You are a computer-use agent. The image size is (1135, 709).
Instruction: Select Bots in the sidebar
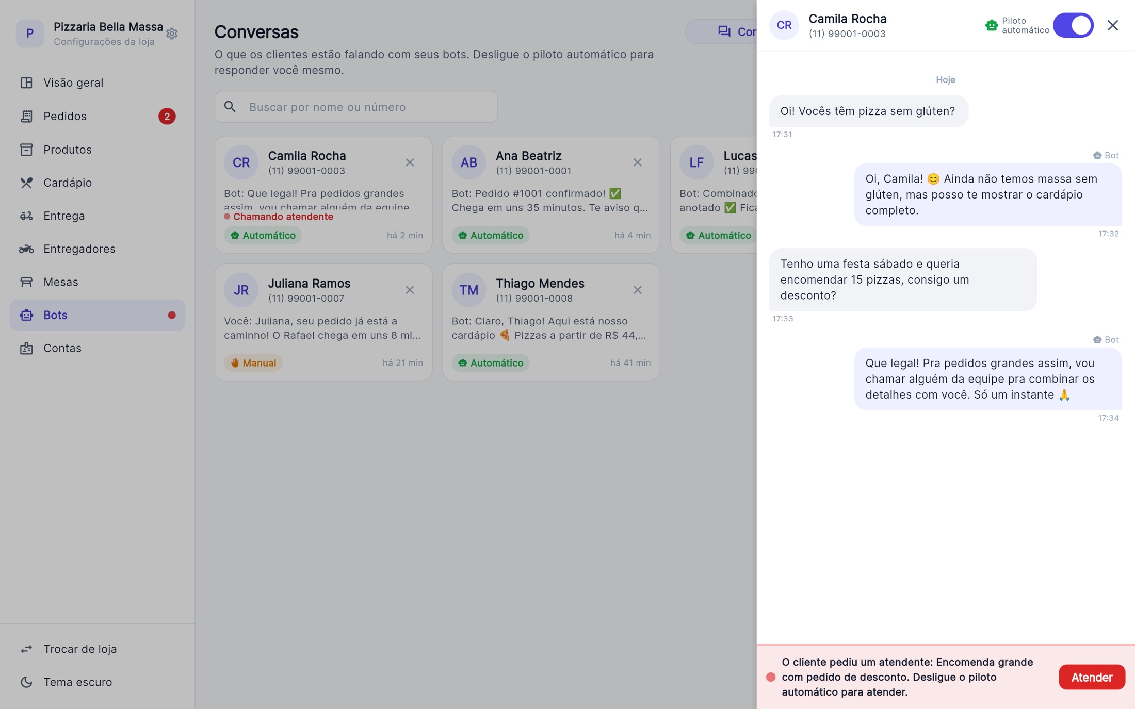pos(97,315)
